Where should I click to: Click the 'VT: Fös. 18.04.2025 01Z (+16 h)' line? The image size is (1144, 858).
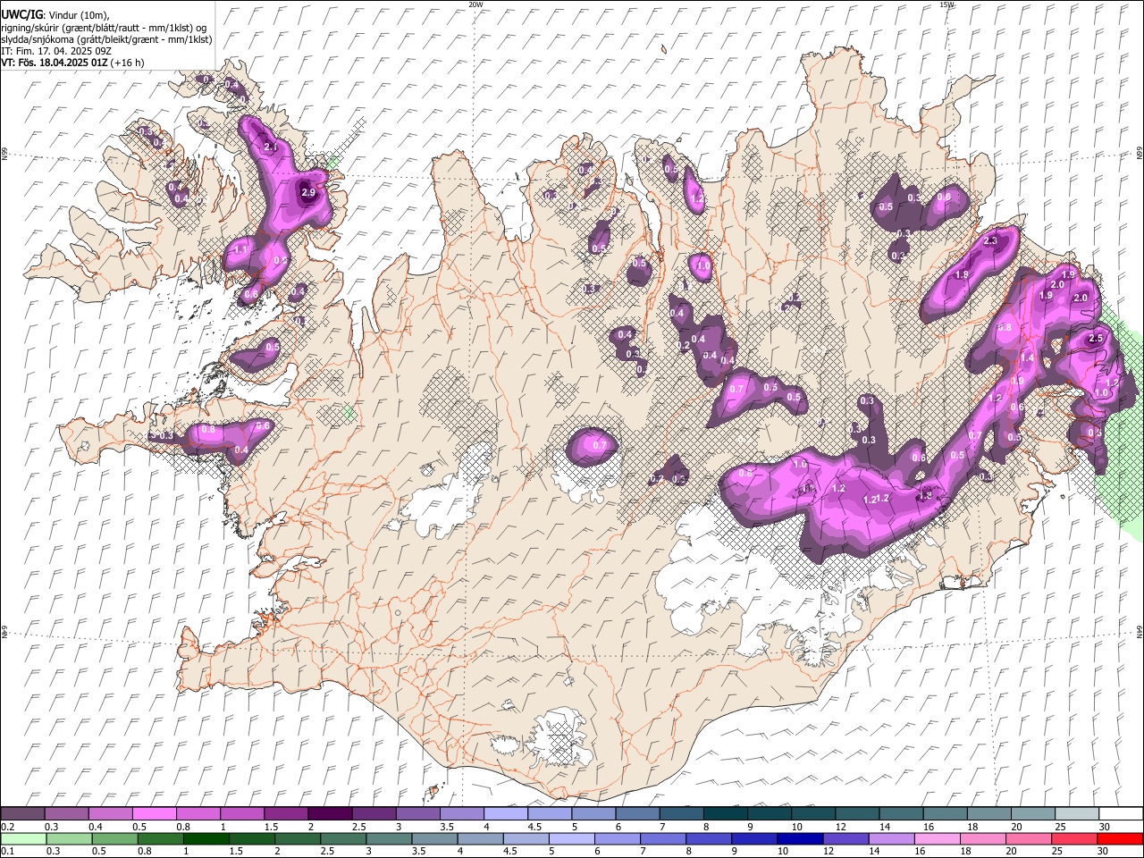72,63
